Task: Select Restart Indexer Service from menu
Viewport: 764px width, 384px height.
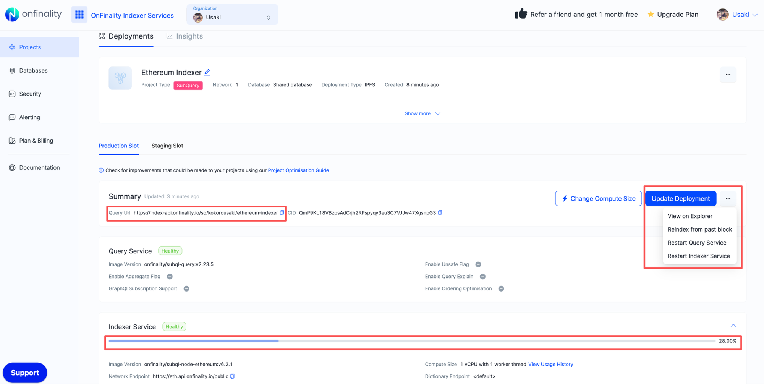Action: [699, 256]
